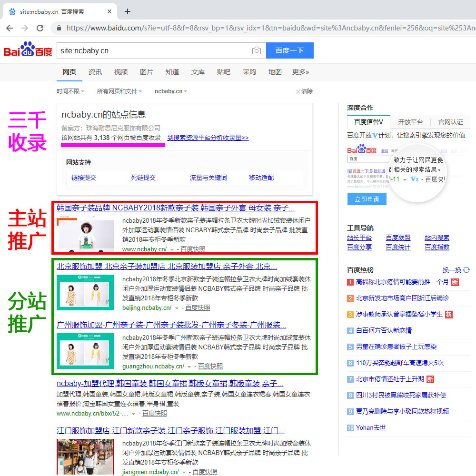476x476 pixels.
Task: Click the refresh icon beside 换一换
Action: 466,270
